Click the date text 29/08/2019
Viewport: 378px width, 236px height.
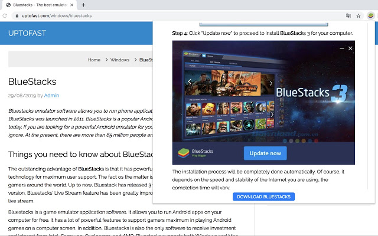(x=22, y=96)
